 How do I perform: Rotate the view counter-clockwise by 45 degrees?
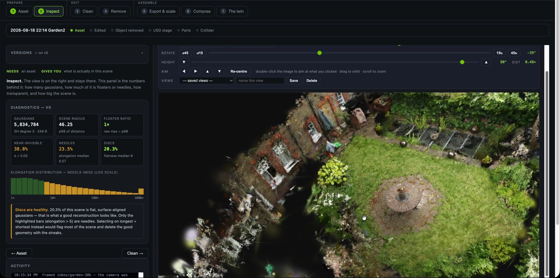click(185, 53)
